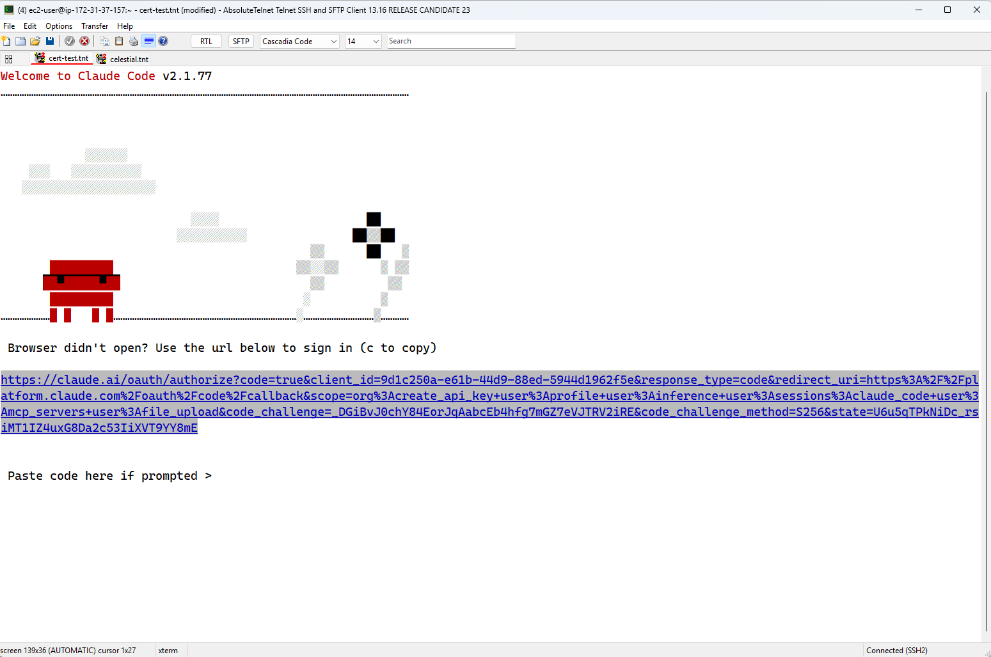The height and width of the screenshot is (657, 991).
Task: Click the red disconnect icon
Action: coord(84,41)
